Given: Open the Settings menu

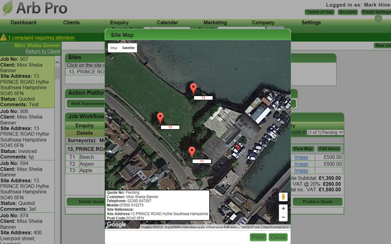Looking at the screenshot, I should pyautogui.click(x=311, y=22).
